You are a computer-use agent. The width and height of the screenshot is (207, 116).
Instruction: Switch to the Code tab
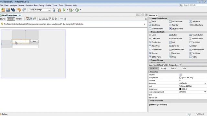tap(184, 68)
